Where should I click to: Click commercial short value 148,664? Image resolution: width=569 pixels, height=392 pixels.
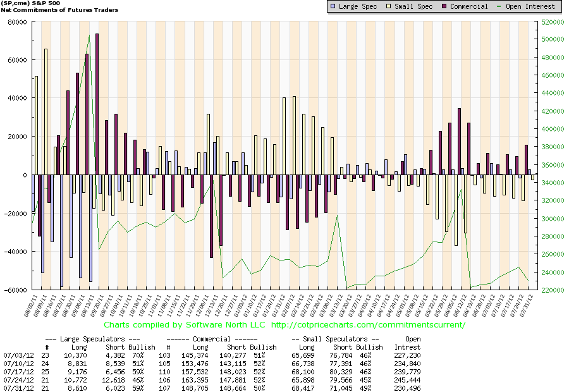[233, 388]
